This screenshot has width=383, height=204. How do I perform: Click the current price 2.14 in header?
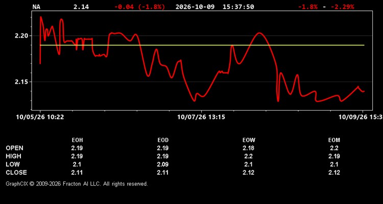[x=81, y=7]
